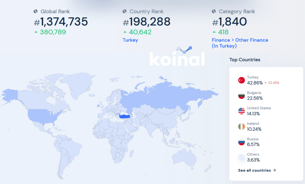305x184 pixels.
Task: Open Finance > Other Finance category link
Action: click(x=240, y=40)
